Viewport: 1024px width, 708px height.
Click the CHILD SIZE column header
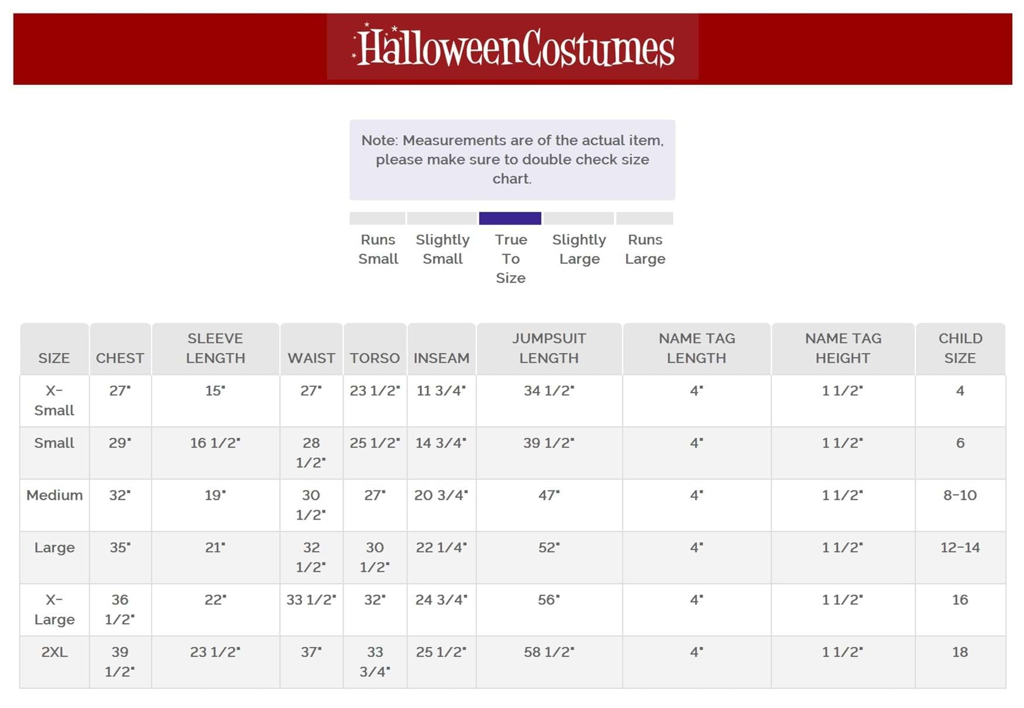click(960, 348)
